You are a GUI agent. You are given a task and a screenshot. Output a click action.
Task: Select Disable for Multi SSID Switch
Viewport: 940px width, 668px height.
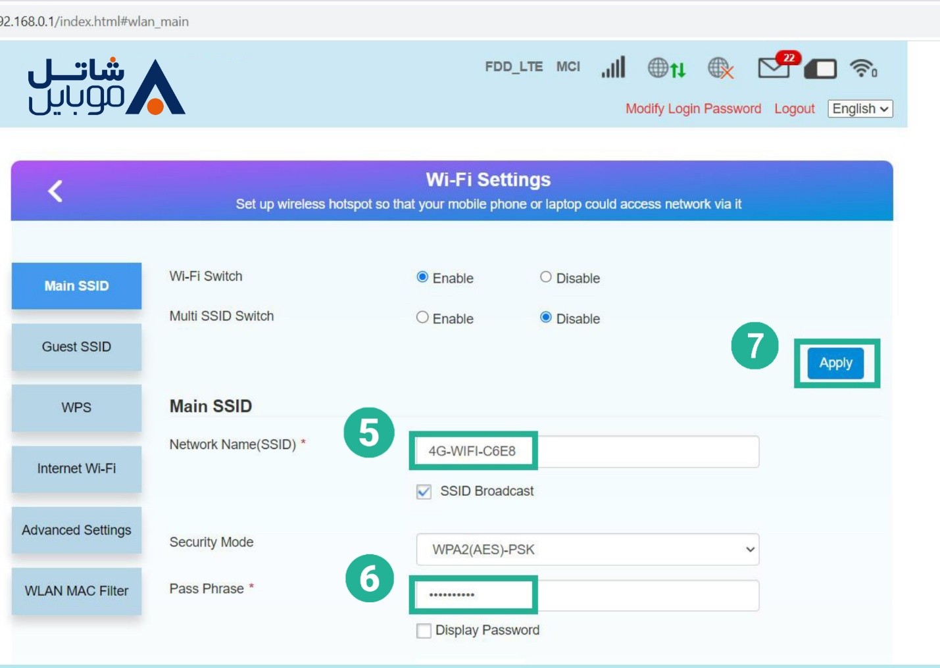point(546,317)
